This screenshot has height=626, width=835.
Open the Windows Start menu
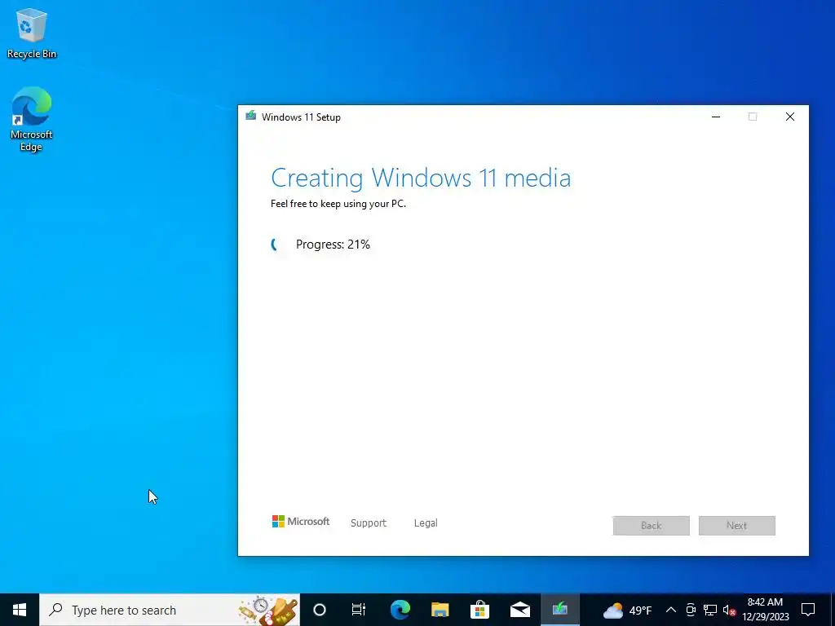click(20, 610)
